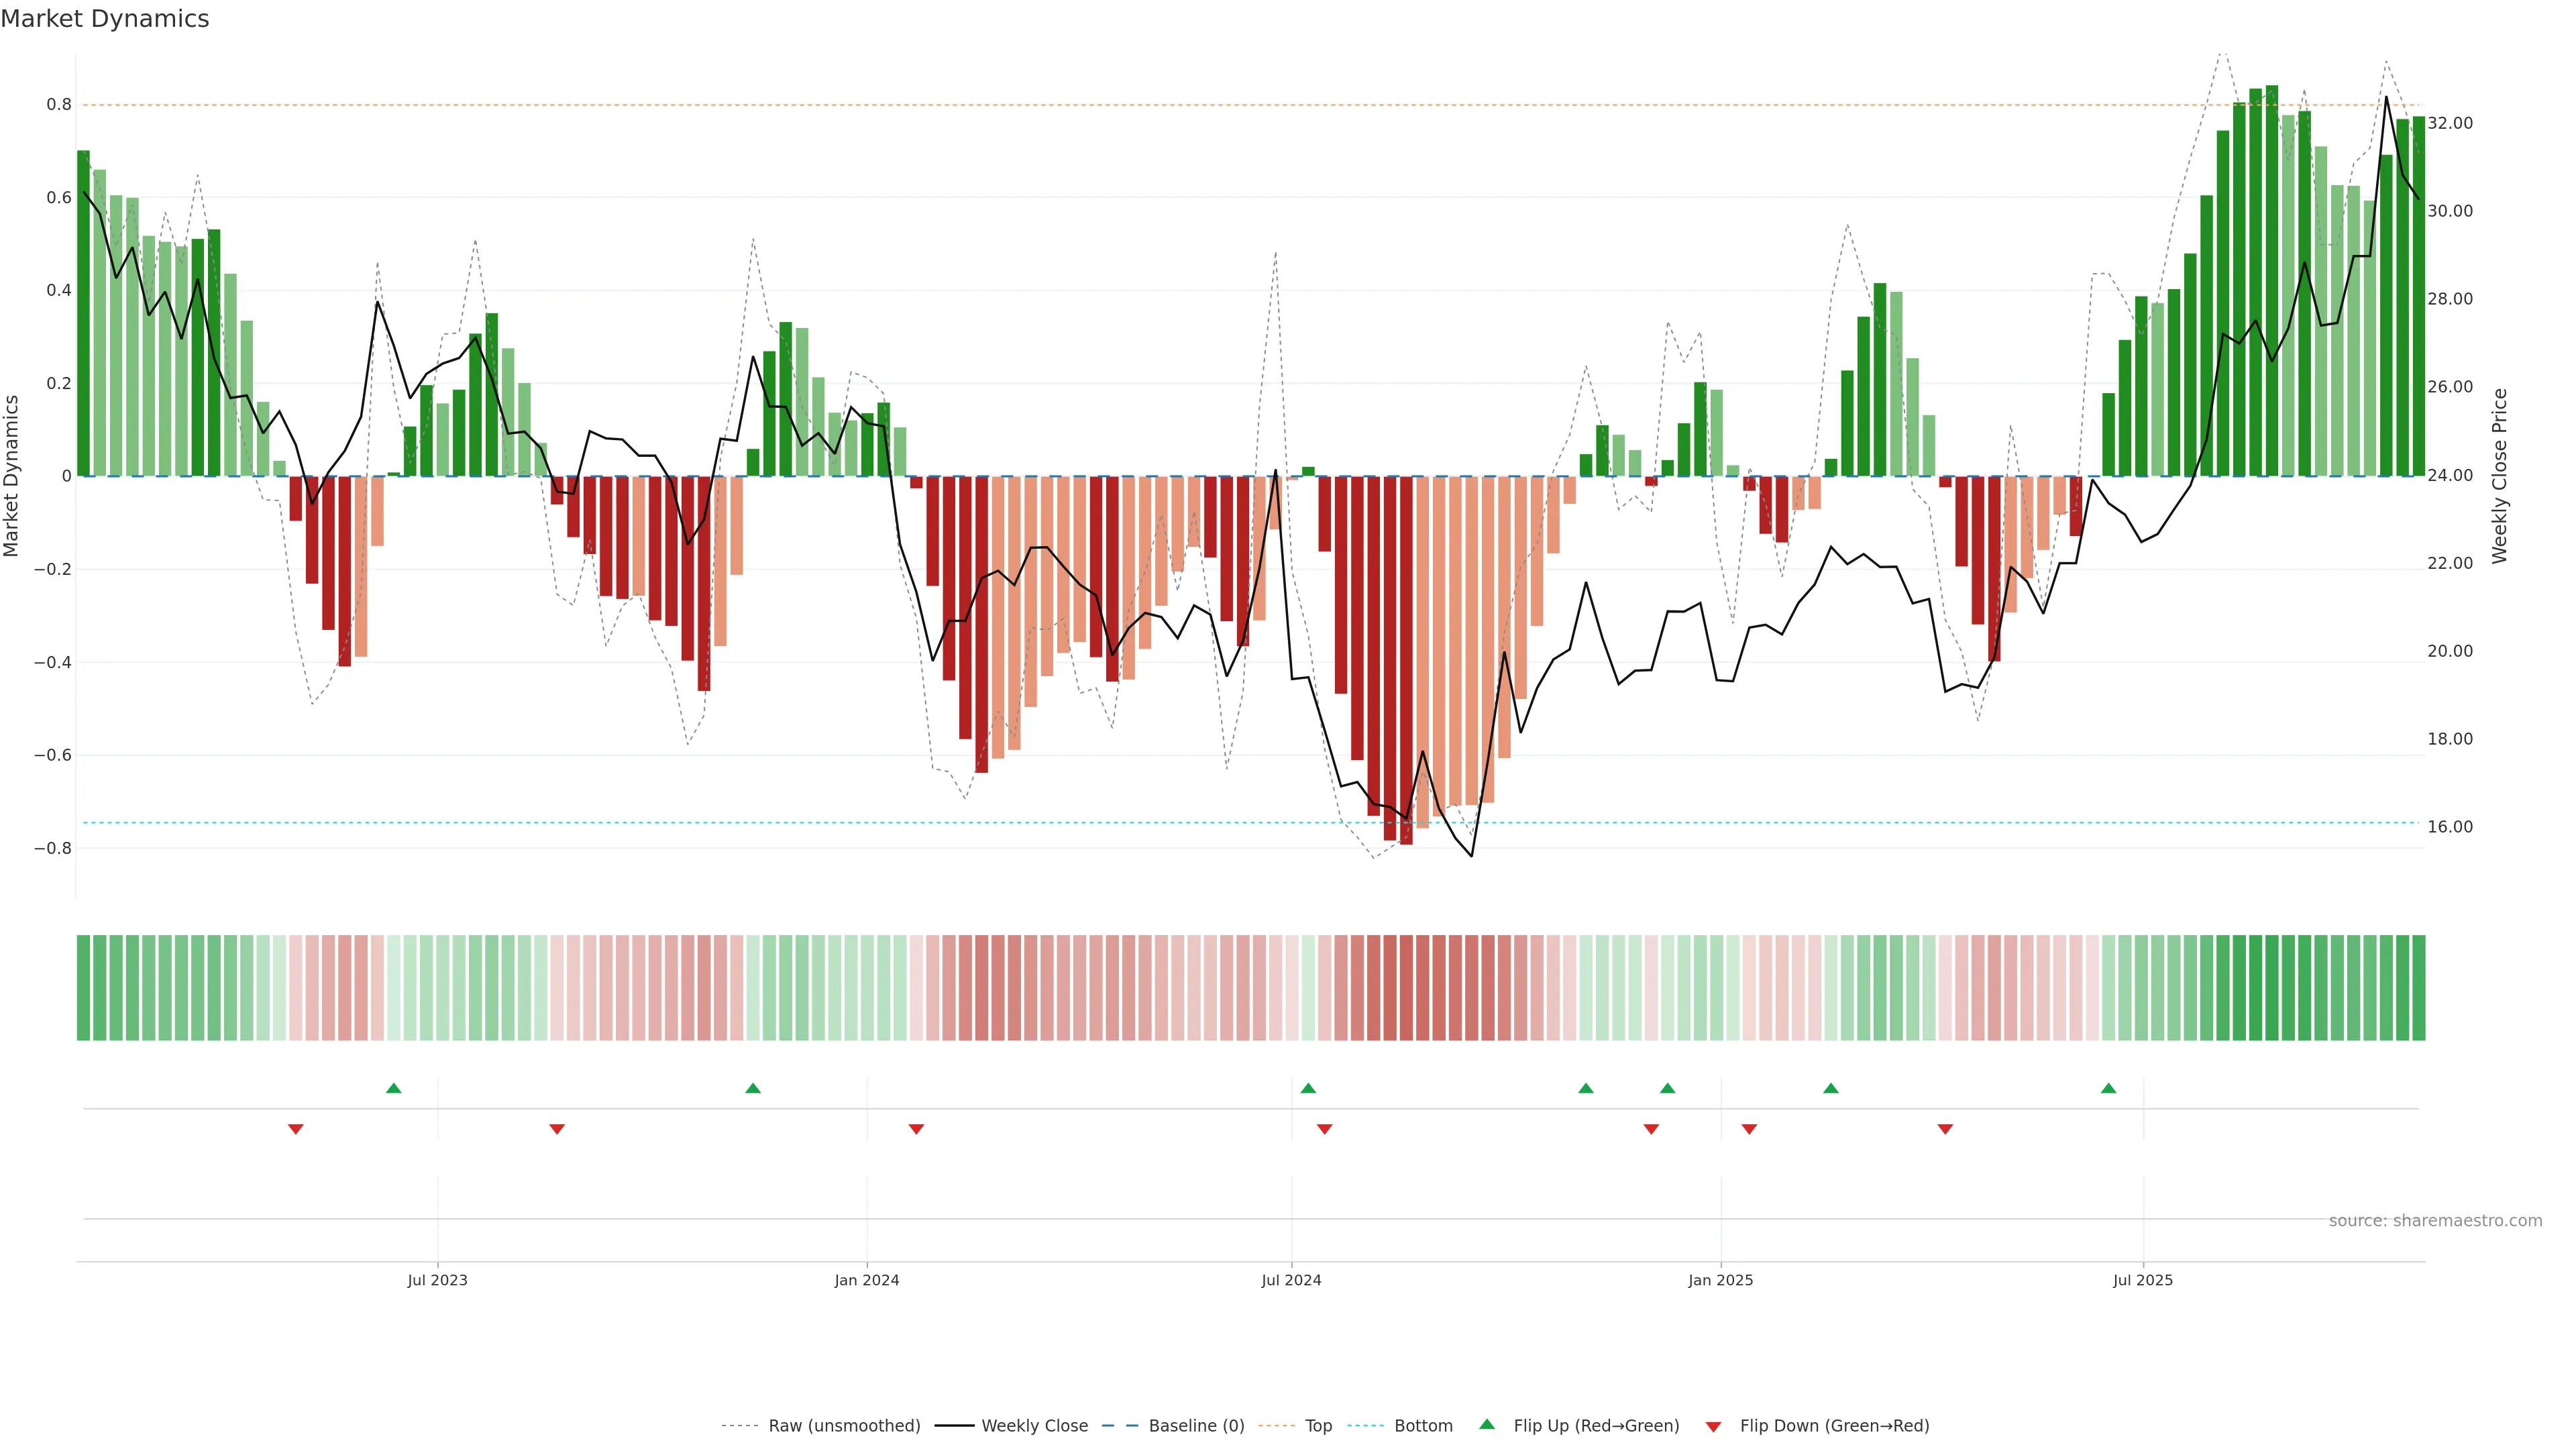Viewport: 2576px width, 1449px height.
Task: Click the source: sharemaestro.com text
Action: [2435, 1221]
